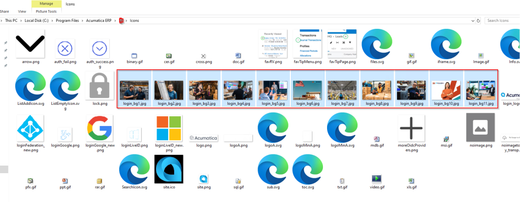Click the Search Icons field

(x=502, y=20)
